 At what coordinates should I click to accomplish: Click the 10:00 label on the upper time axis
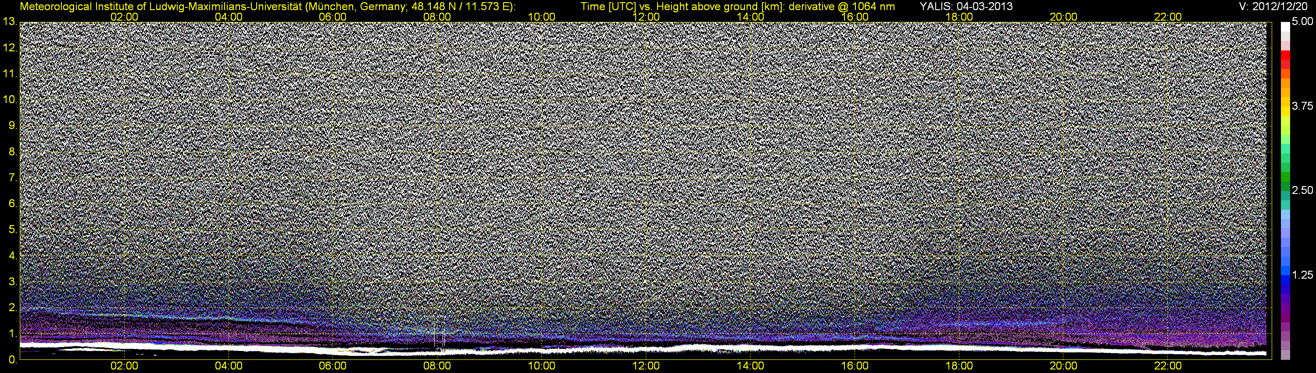tap(541, 17)
